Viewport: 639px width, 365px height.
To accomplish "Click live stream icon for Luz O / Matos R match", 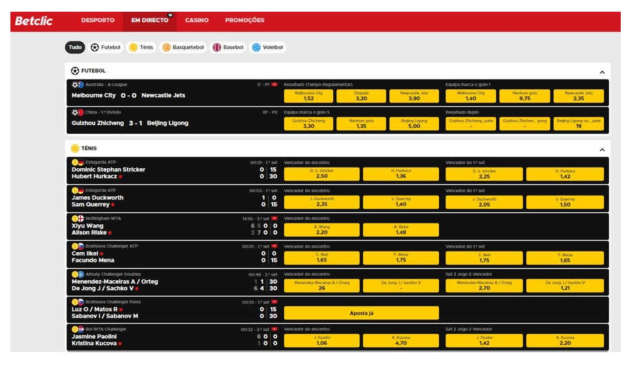I will click(275, 302).
